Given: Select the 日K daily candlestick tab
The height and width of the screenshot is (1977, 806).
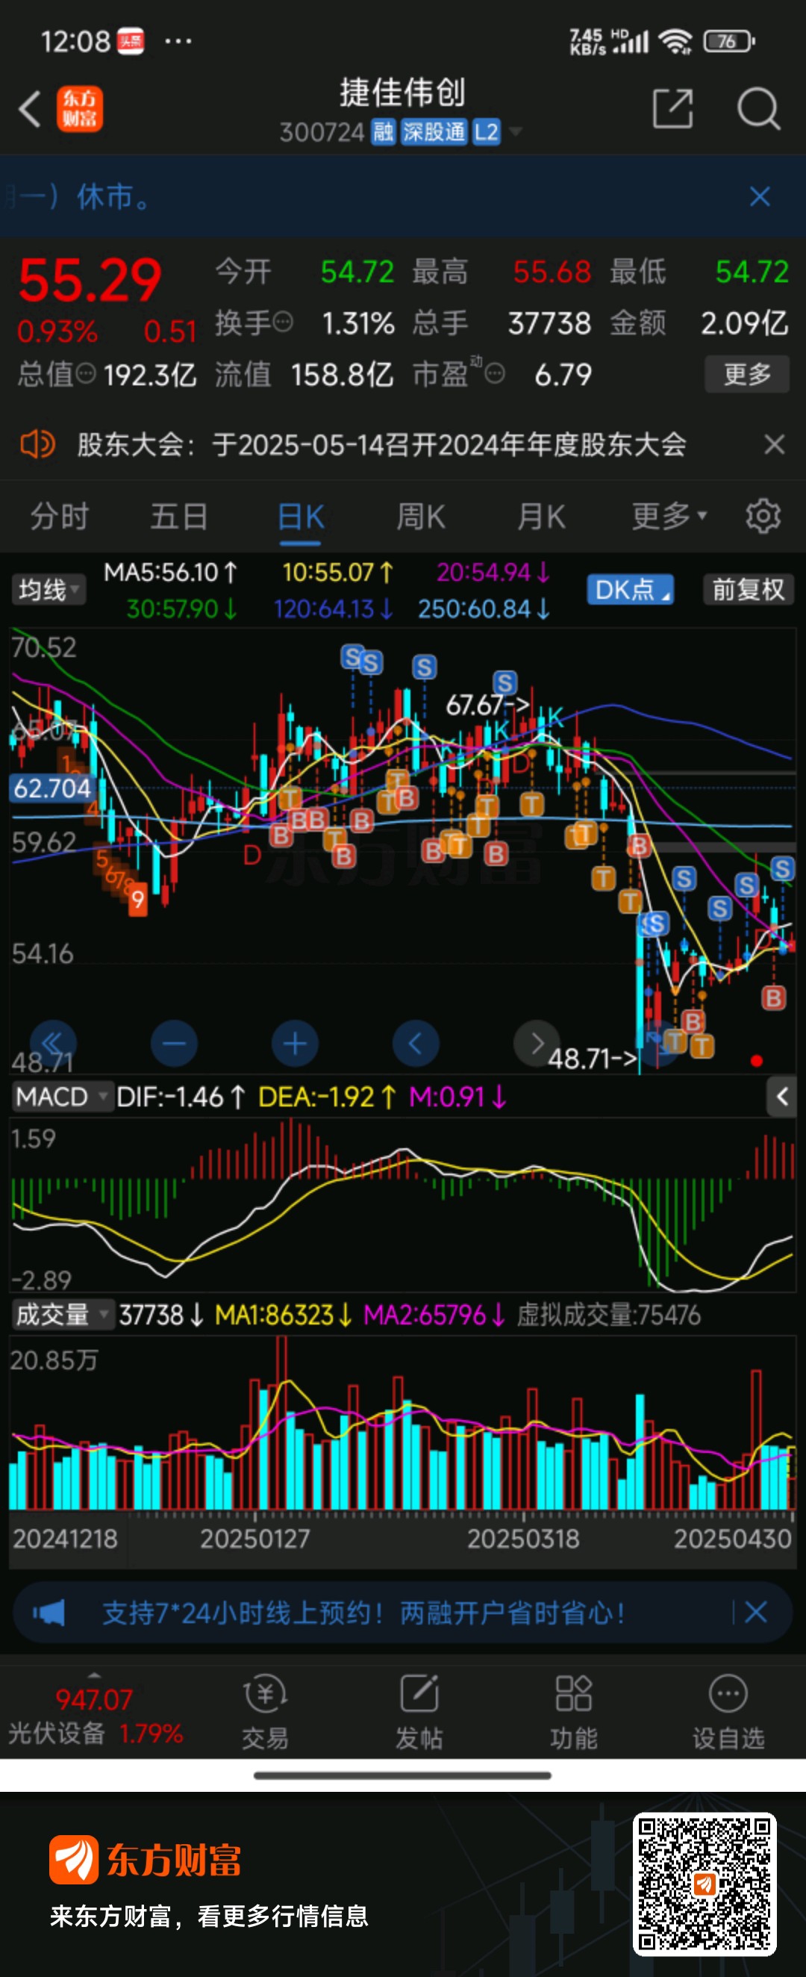Looking at the screenshot, I should coord(301,517).
